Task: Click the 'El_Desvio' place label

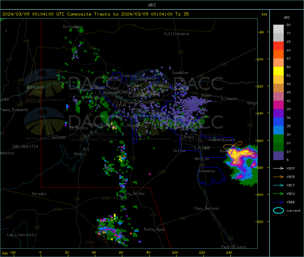Action: click(x=79, y=128)
